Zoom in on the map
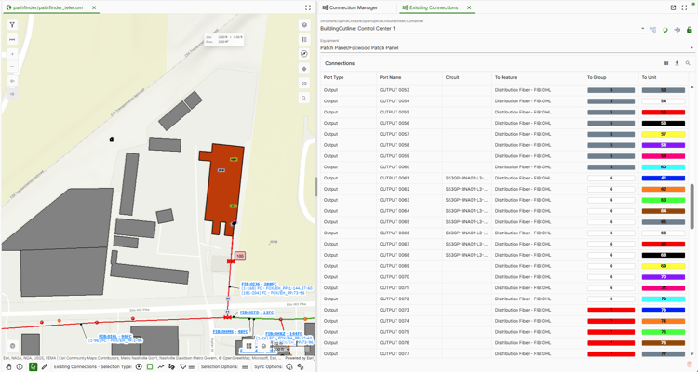This screenshot has height=372, width=698. pyautogui.click(x=12, y=54)
